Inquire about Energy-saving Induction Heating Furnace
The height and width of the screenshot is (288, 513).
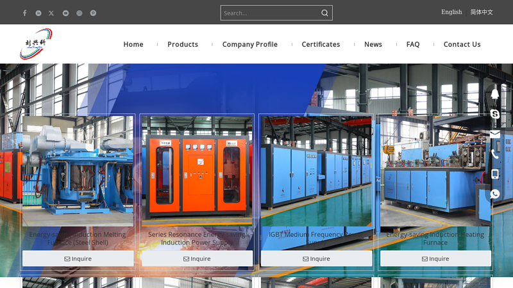click(435, 259)
